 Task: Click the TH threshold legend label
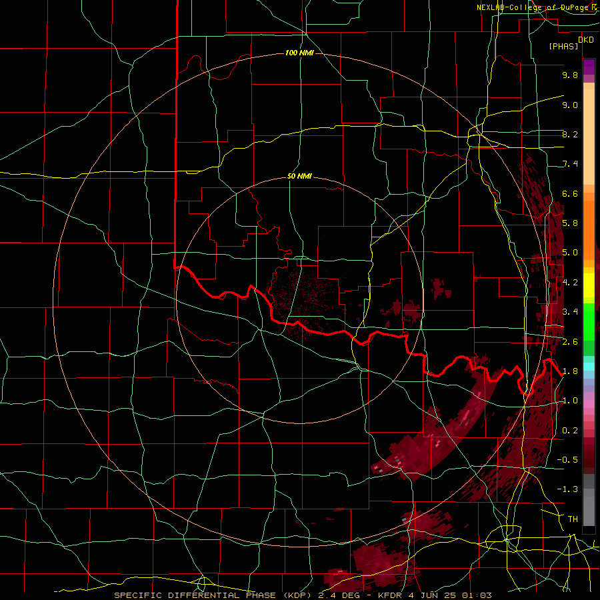pyautogui.click(x=573, y=519)
